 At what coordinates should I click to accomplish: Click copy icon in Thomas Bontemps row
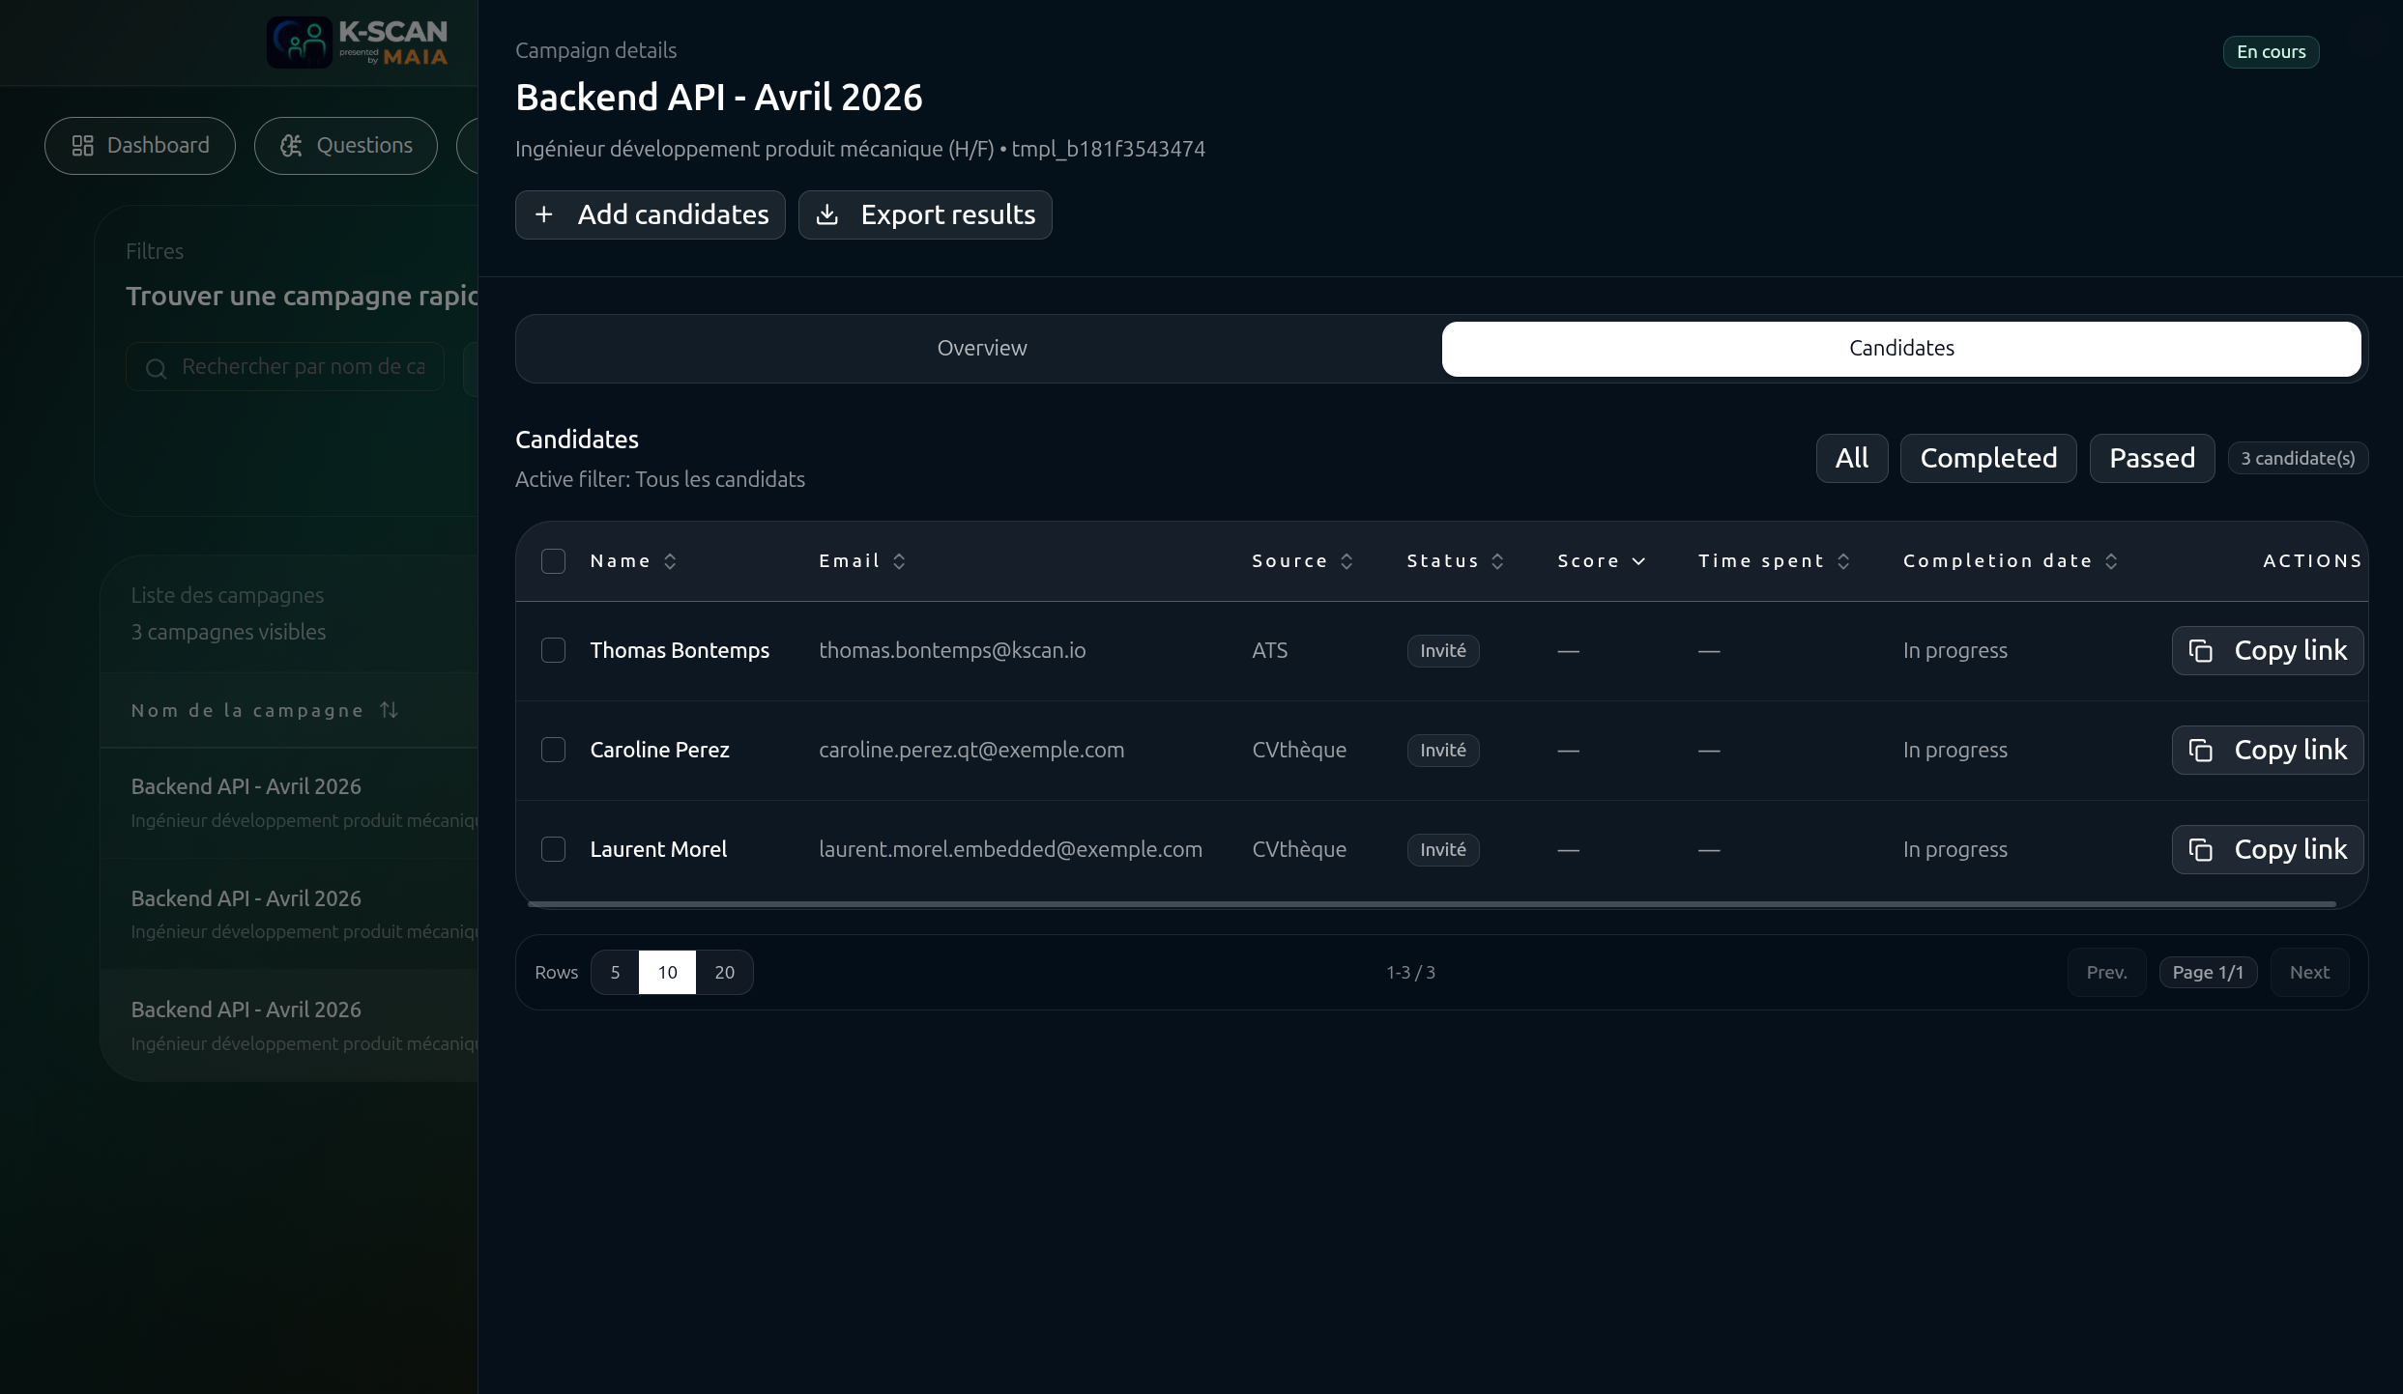point(2201,651)
